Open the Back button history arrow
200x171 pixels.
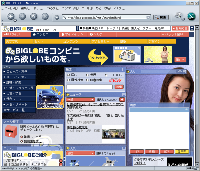point(15,20)
